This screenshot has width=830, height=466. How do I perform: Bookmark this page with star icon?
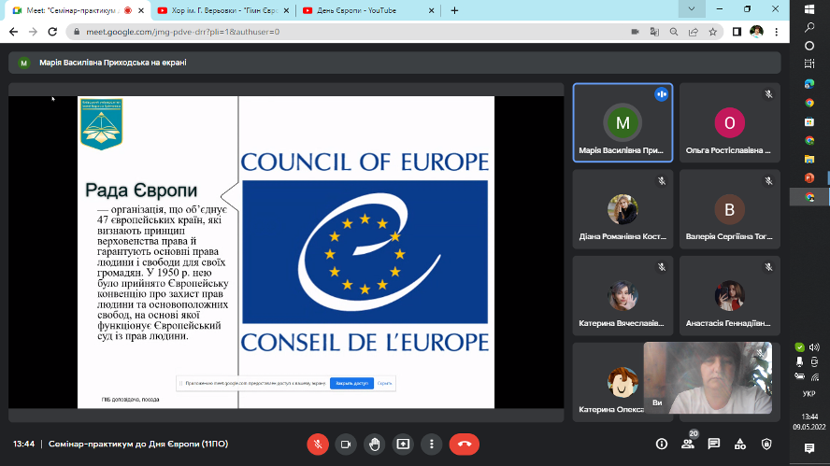(x=712, y=31)
